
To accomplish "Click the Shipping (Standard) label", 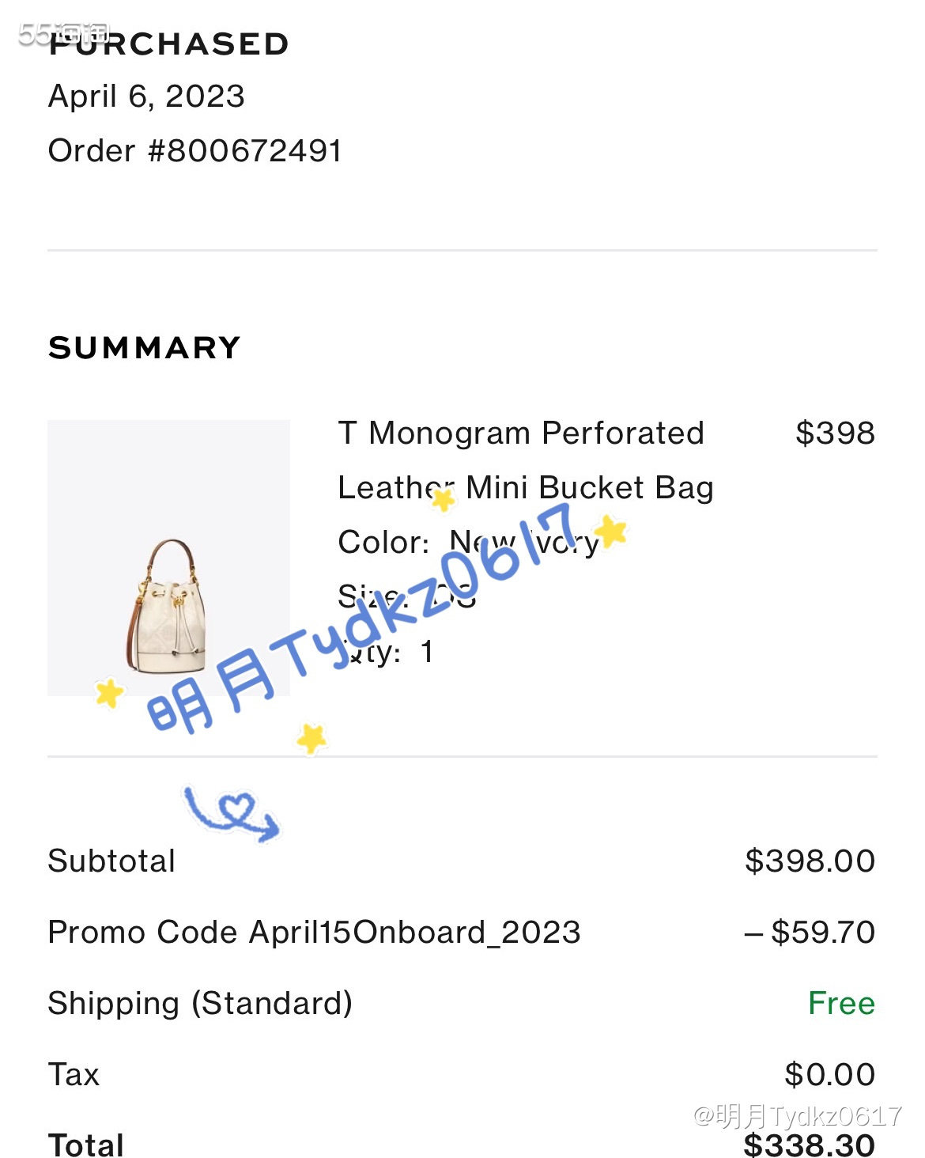I will tap(200, 1003).
